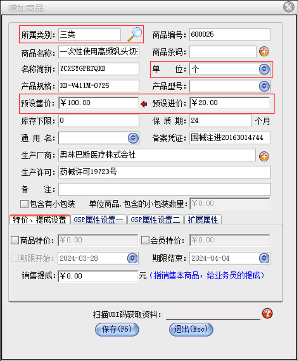Click the 保存(F5) button
This screenshot has width=298, height=361.
click(117, 329)
